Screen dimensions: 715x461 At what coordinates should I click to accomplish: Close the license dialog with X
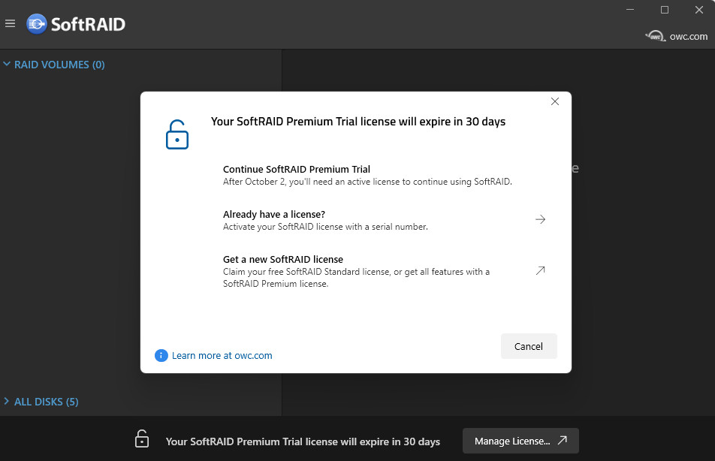pyautogui.click(x=555, y=101)
